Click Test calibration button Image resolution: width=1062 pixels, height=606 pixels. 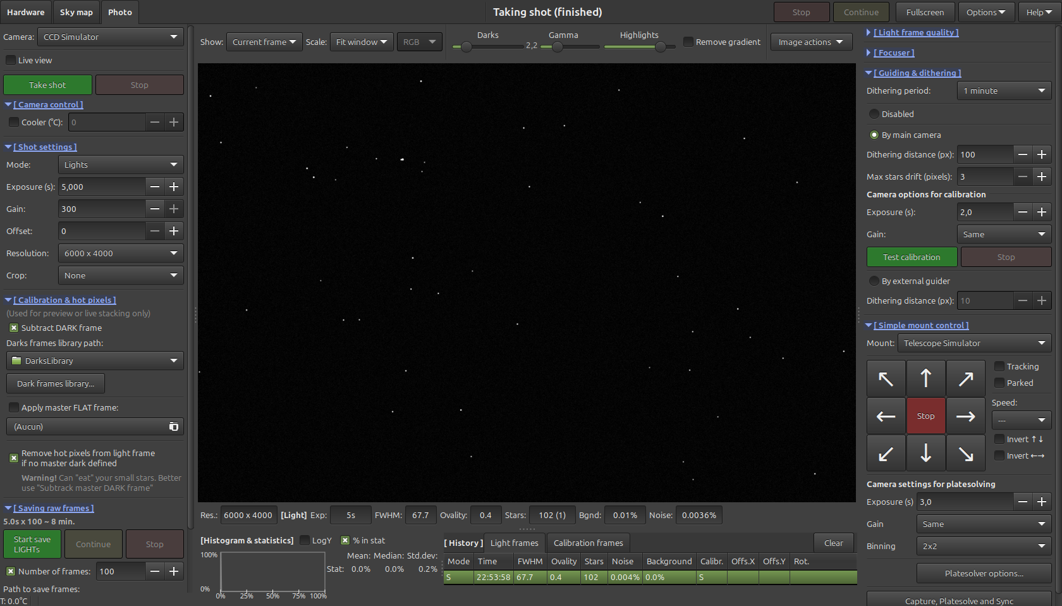point(912,257)
